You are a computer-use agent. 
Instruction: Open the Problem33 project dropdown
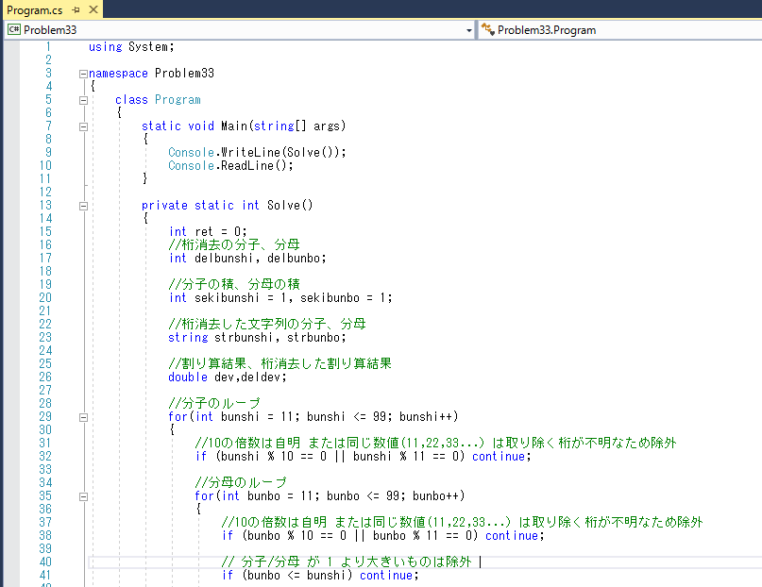tap(469, 30)
